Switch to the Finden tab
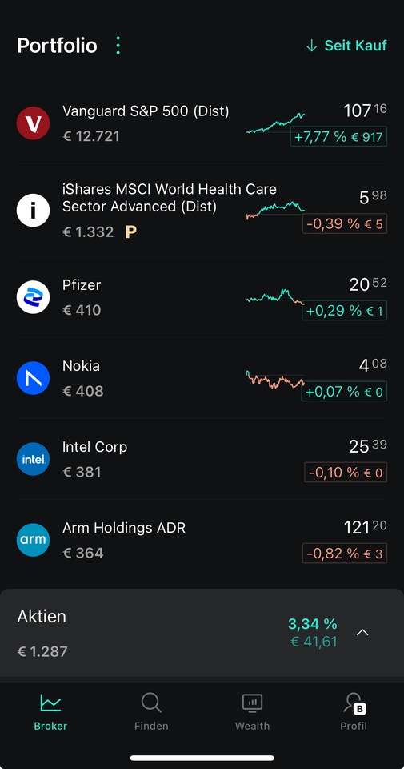Viewport: 404px width, 769px height. pyautogui.click(x=151, y=711)
